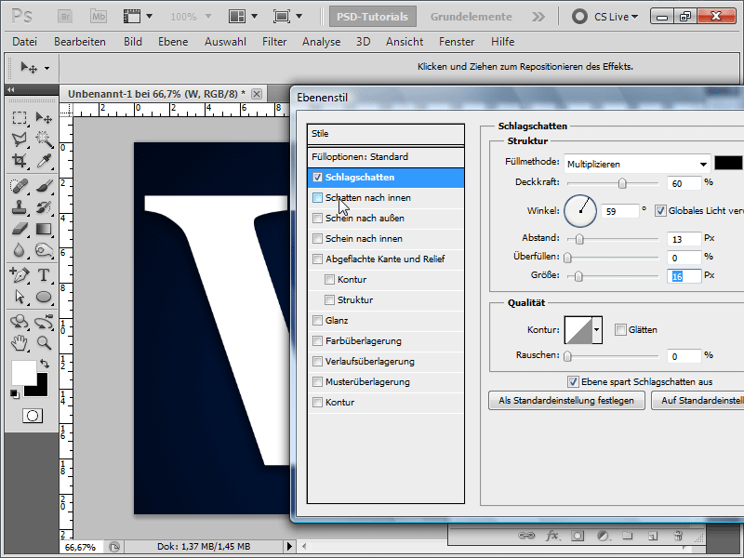Toggle Quick Mask mode
The height and width of the screenshot is (558, 744).
click(33, 416)
